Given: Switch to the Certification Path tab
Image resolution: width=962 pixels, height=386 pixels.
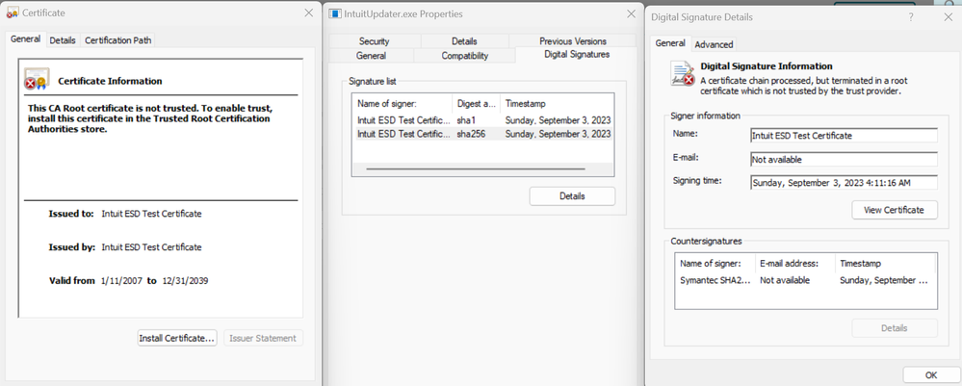Looking at the screenshot, I should (x=117, y=39).
